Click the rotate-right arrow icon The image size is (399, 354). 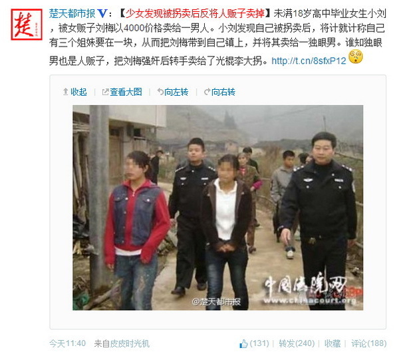point(207,92)
